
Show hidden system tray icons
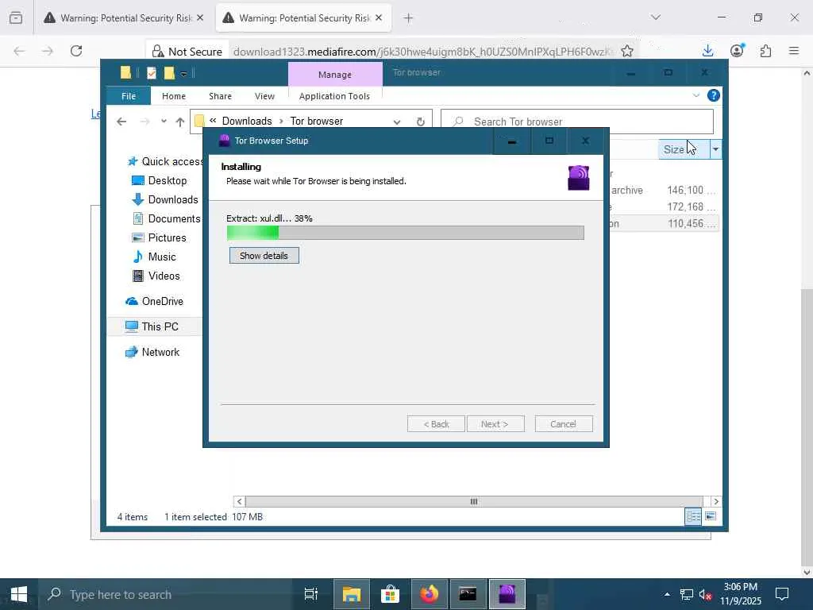click(667, 594)
